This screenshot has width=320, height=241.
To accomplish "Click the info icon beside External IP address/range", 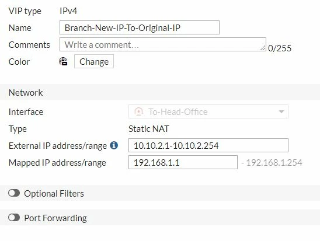I will click(x=114, y=145).
